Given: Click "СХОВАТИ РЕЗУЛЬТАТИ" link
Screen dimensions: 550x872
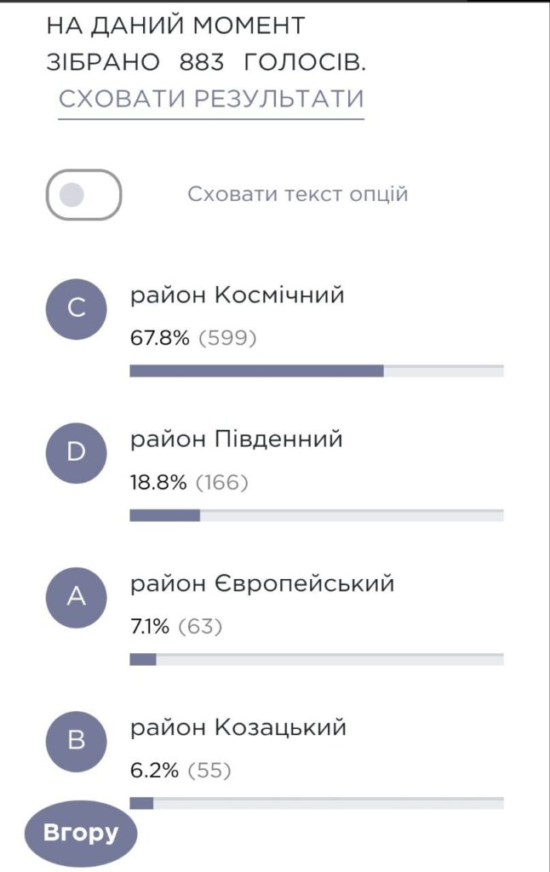Looking at the screenshot, I should coord(211,99).
